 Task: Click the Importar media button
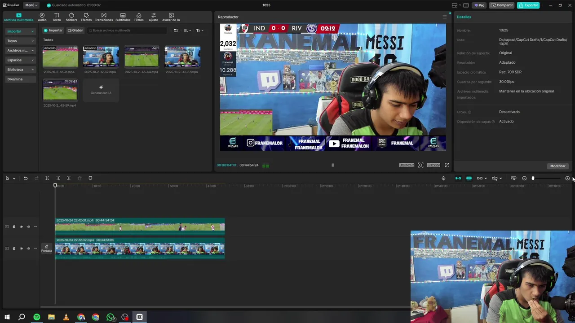pyautogui.click(x=53, y=31)
